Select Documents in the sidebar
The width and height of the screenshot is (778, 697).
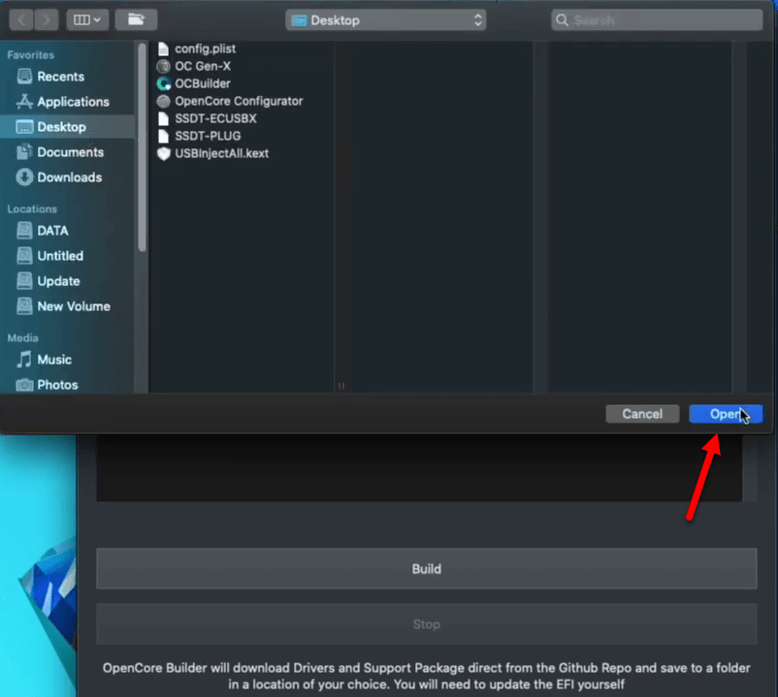click(67, 152)
